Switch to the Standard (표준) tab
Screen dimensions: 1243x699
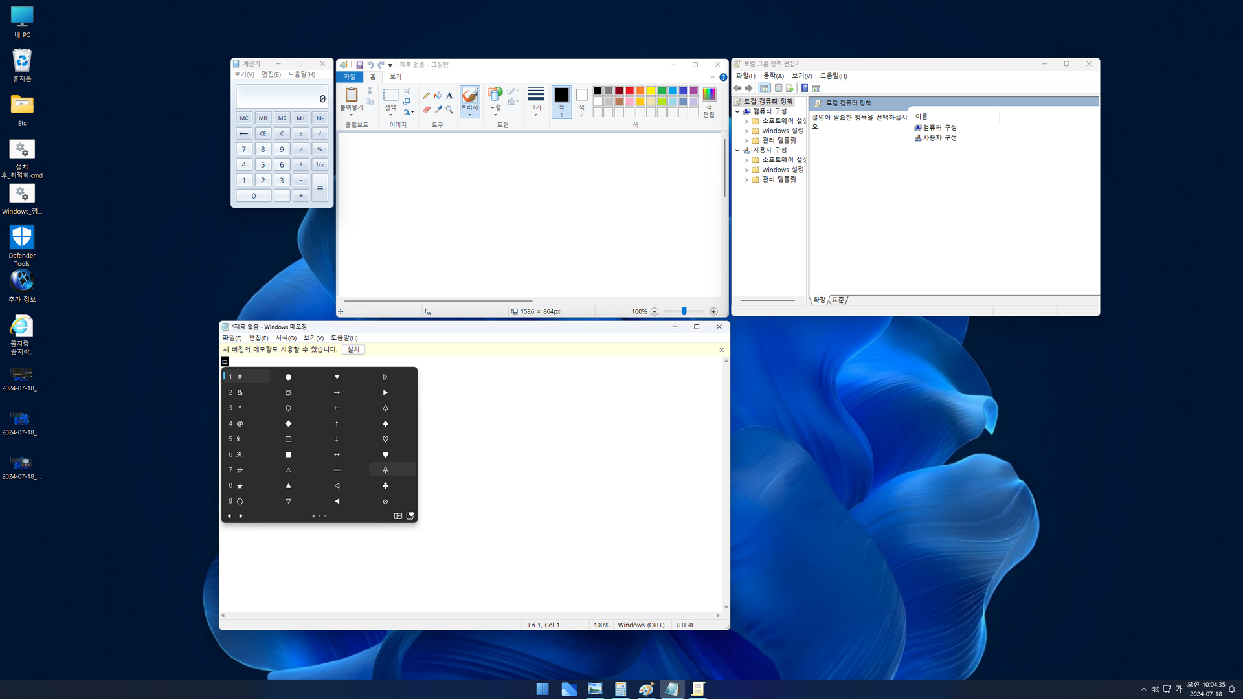point(838,300)
